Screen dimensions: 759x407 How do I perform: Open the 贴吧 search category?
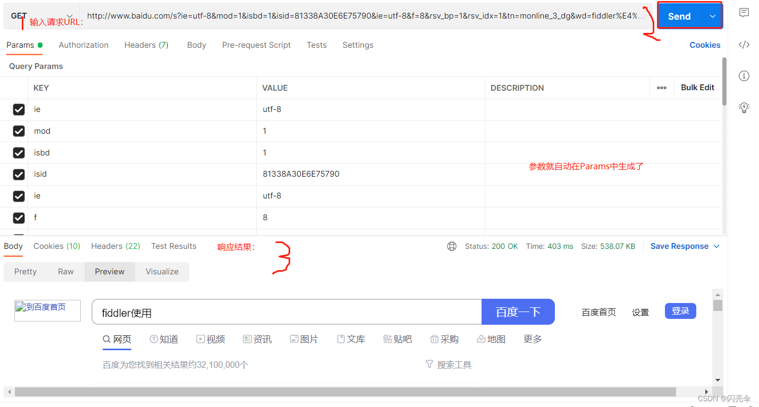398,339
